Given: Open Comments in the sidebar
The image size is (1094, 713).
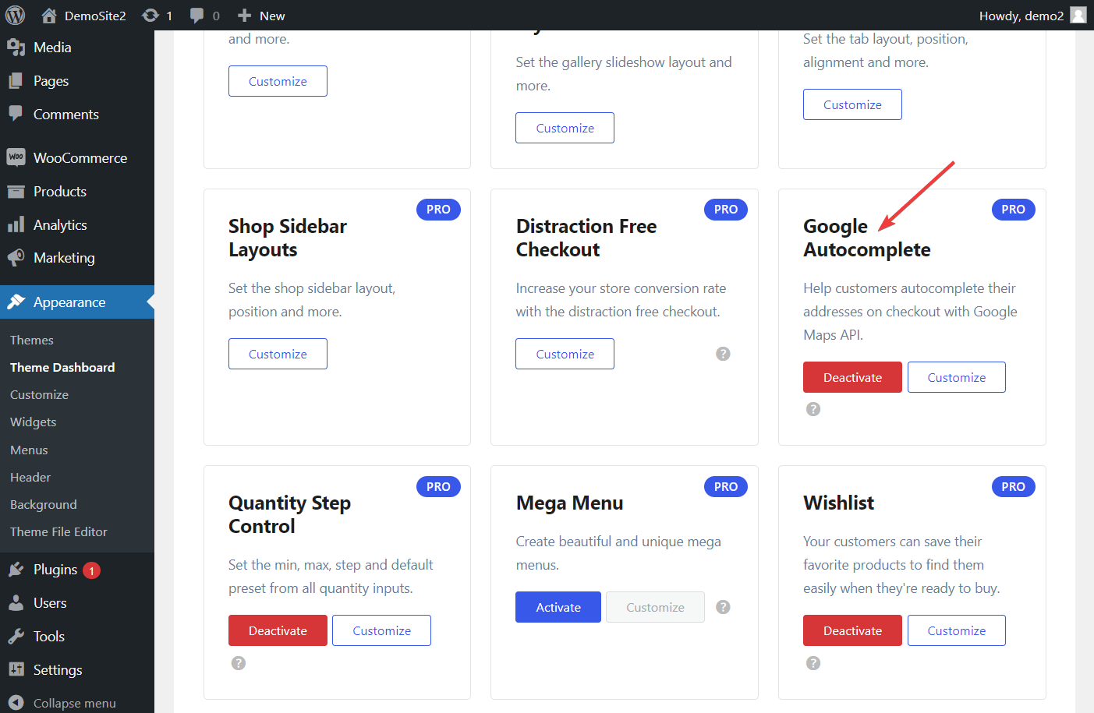Looking at the screenshot, I should (x=65, y=115).
